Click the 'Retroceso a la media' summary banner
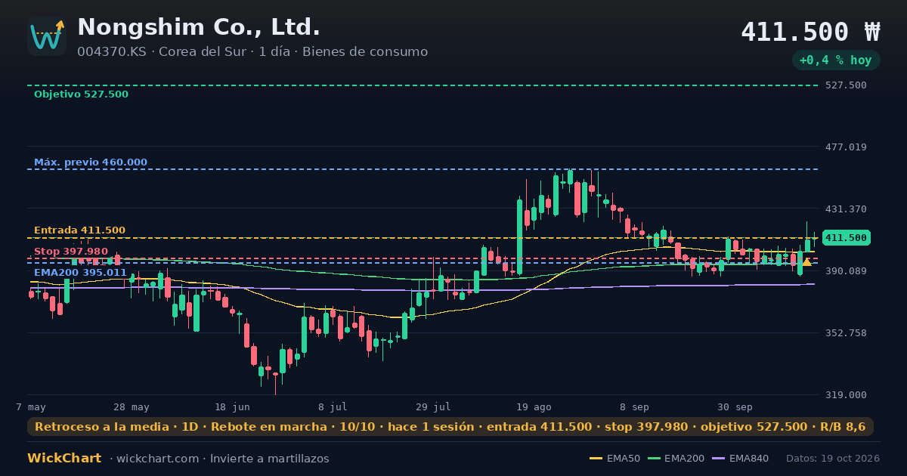This screenshot has width=907, height=476. click(450, 427)
